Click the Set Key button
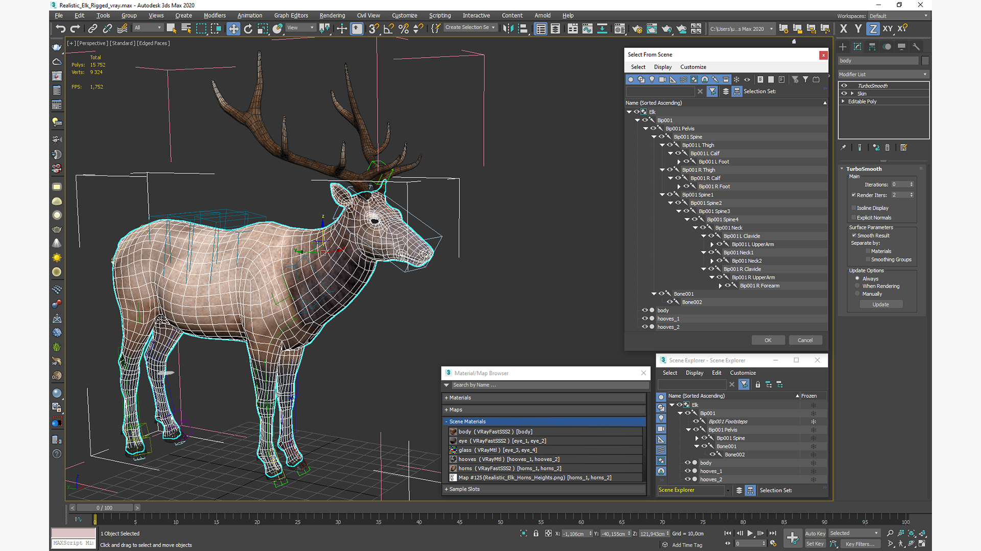The width and height of the screenshot is (981, 551). tap(815, 544)
